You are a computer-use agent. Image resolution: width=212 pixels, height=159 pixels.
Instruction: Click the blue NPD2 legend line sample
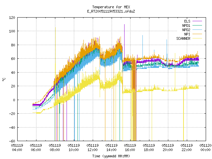(x=197, y=30)
